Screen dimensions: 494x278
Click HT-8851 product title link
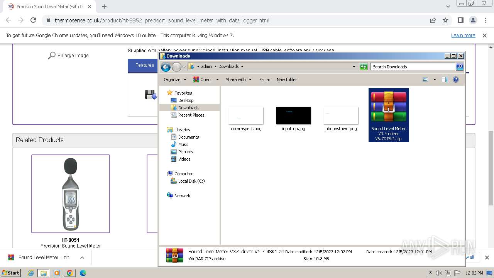70,240
